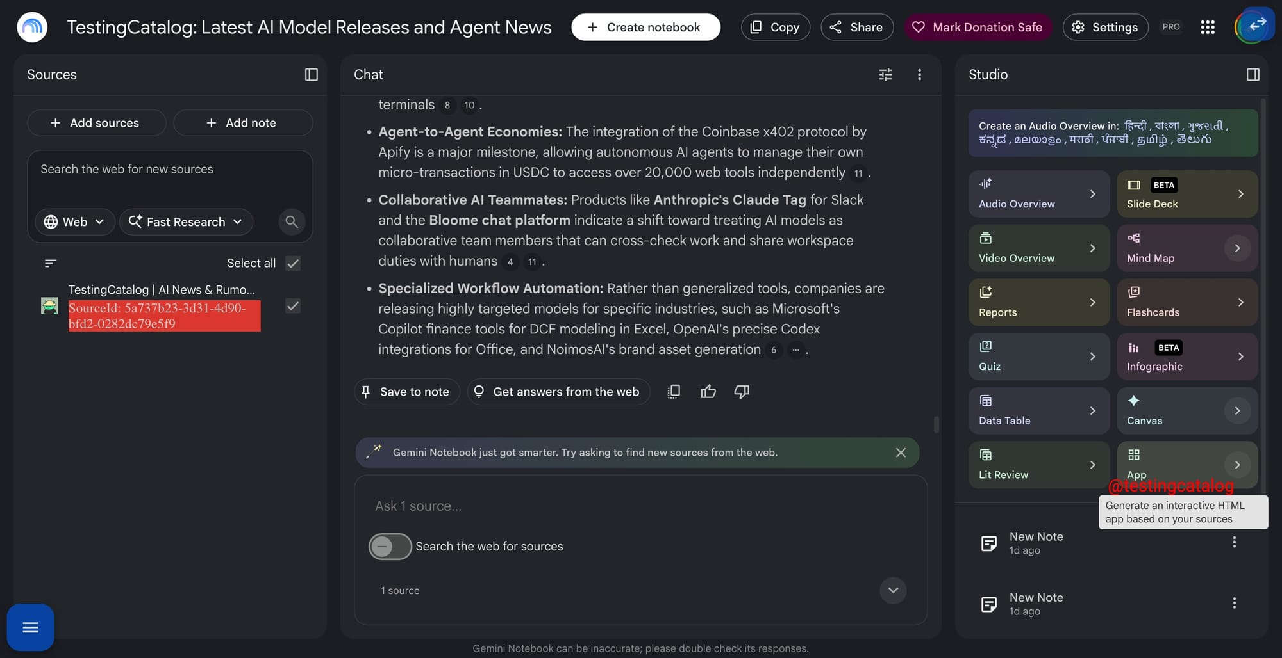Save response to note

pyautogui.click(x=406, y=392)
